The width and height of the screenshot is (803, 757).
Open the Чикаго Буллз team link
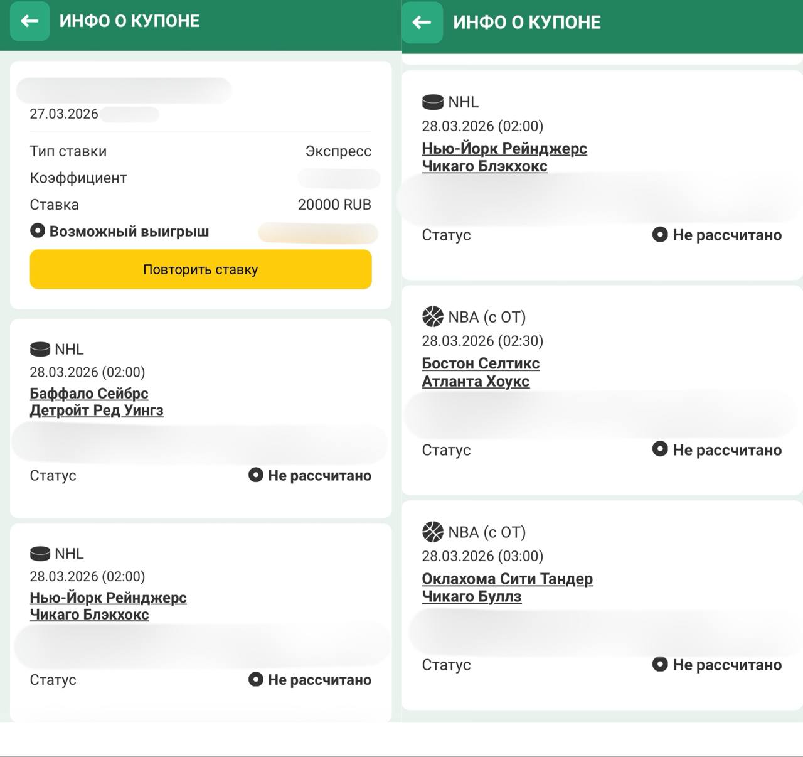[471, 596]
